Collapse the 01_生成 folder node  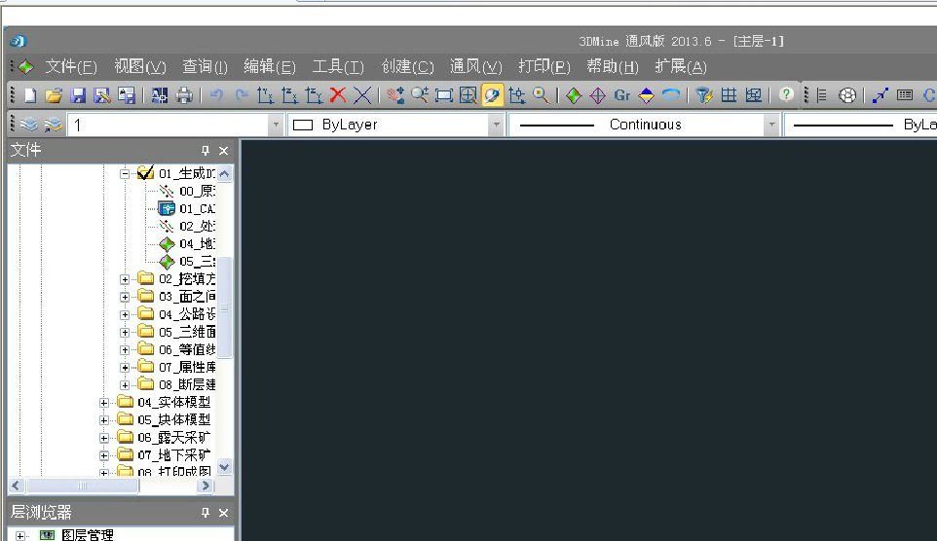(125, 174)
